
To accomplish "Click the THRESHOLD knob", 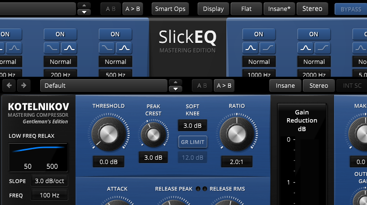I will [108, 133].
